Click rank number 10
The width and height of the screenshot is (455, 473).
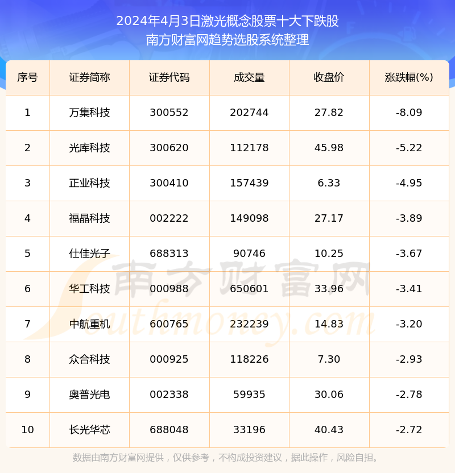point(27,430)
